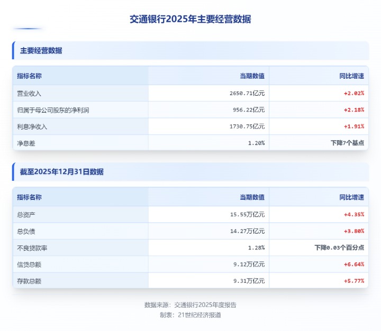The height and width of the screenshot is (331, 381).
Task: Click the 14.27万亿元 total liabilities value
Action: [x=245, y=231]
